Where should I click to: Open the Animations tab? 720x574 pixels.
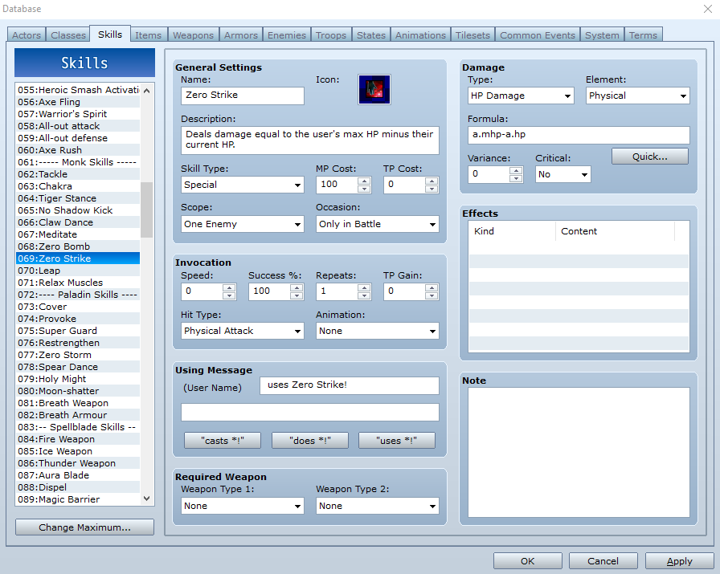tap(420, 35)
